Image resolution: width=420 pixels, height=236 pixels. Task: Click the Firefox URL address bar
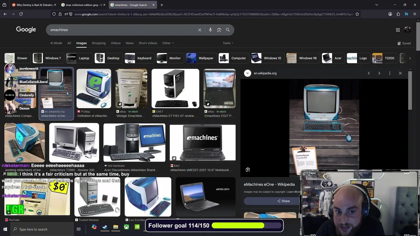coord(213,14)
